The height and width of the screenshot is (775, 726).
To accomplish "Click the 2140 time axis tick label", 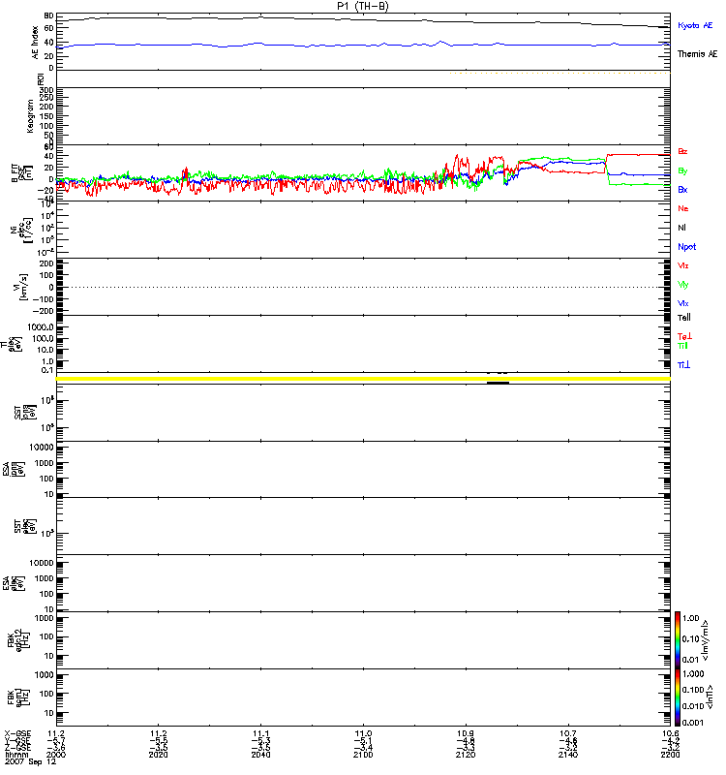I will point(568,755).
